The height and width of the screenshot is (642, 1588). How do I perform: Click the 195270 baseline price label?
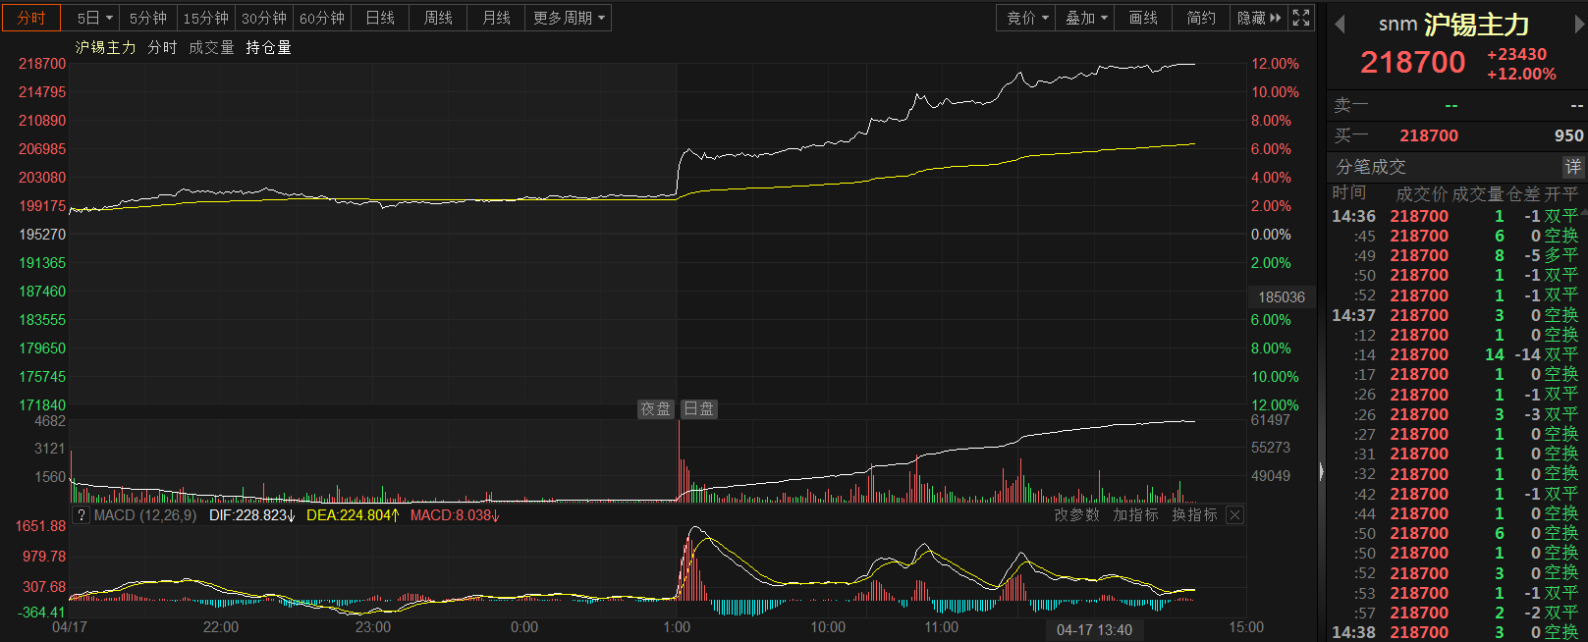(42, 235)
